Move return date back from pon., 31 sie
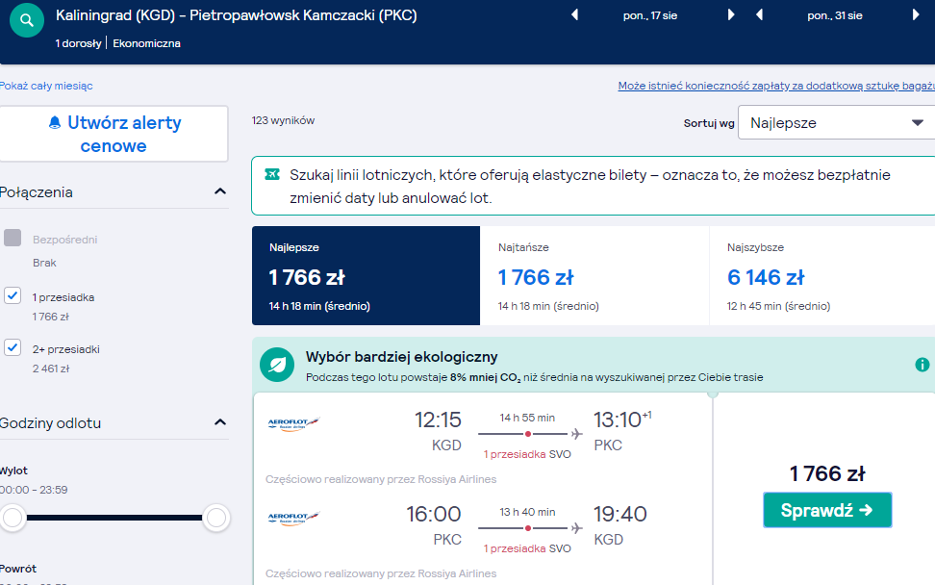 click(760, 14)
